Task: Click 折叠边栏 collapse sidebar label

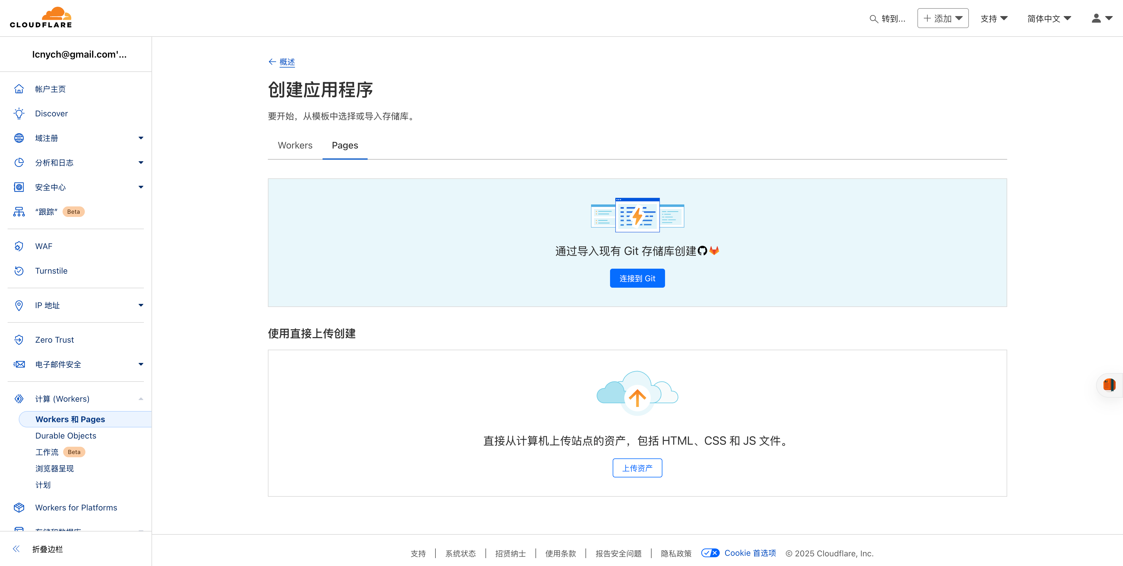Action: tap(47, 549)
